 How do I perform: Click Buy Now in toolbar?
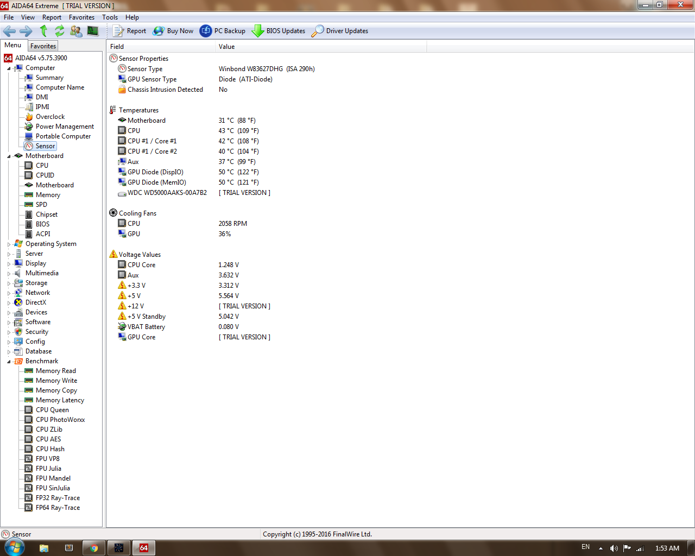(x=173, y=31)
